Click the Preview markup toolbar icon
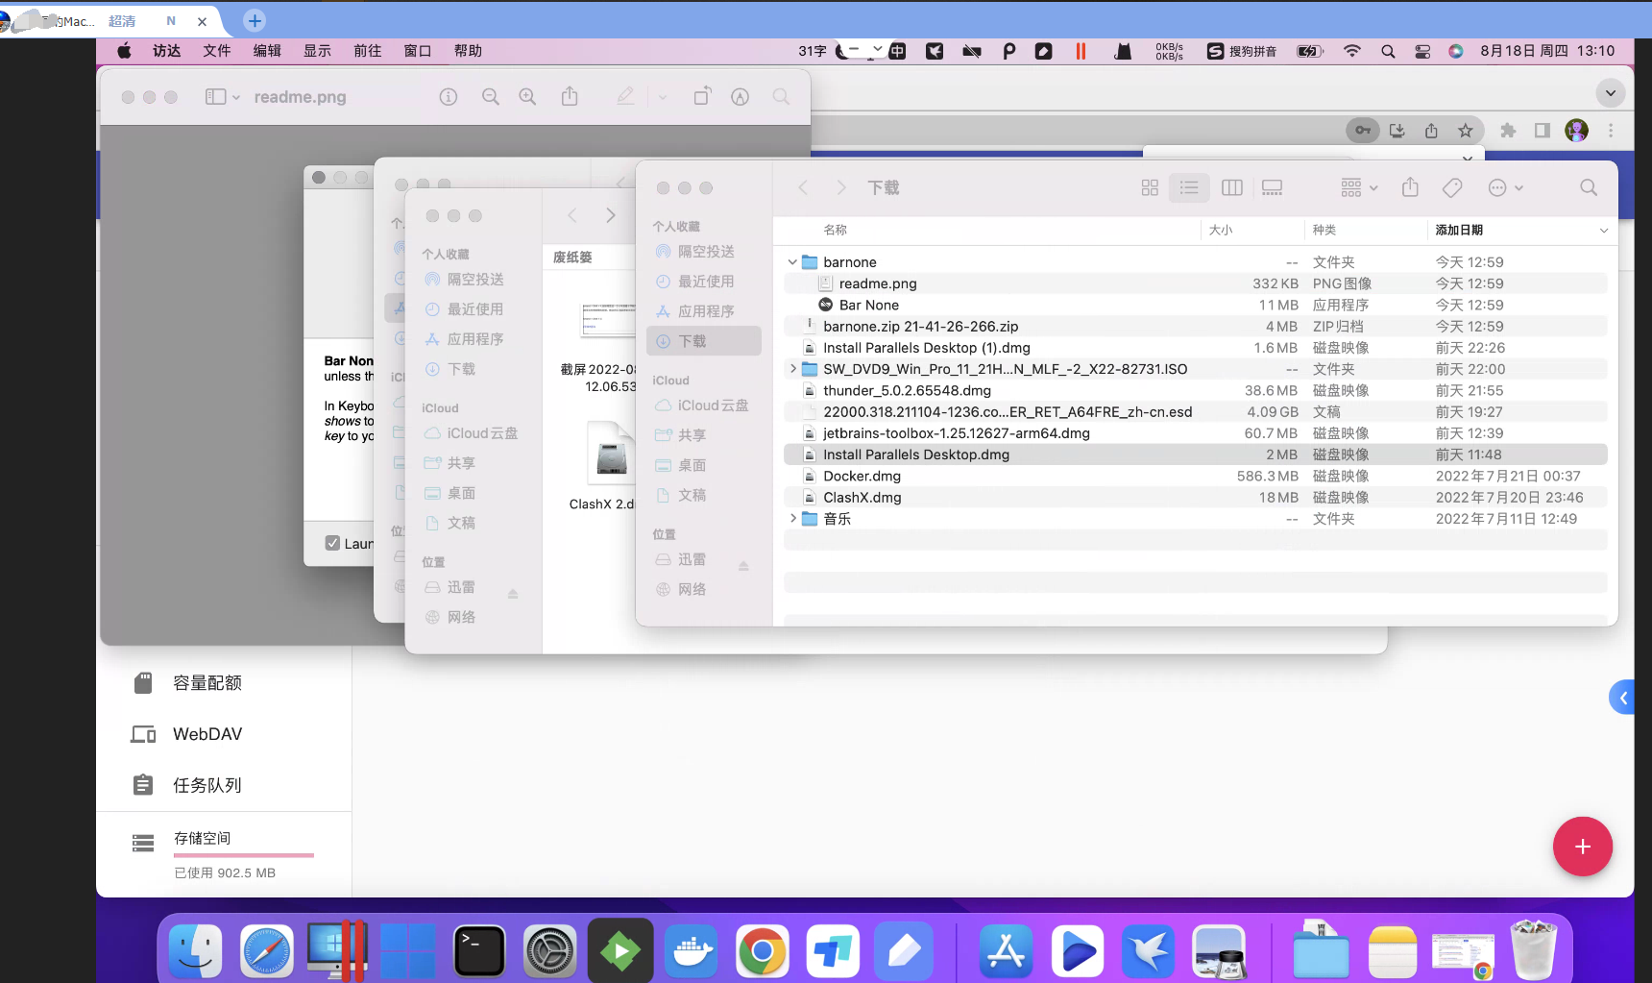This screenshot has height=983, width=1652. 740,97
